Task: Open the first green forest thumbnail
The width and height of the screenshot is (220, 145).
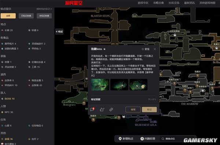Action: click(x=100, y=85)
